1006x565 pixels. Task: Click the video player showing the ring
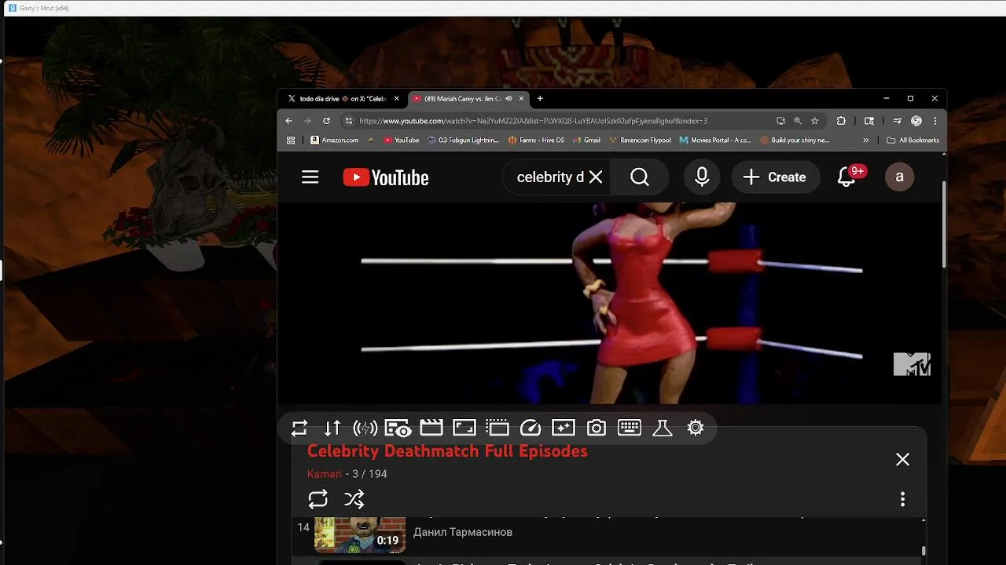pos(610,304)
